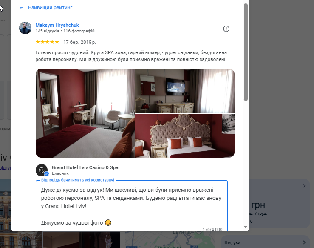
Task: Select the five-star rating of the review
Action: pyautogui.click(x=47, y=42)
